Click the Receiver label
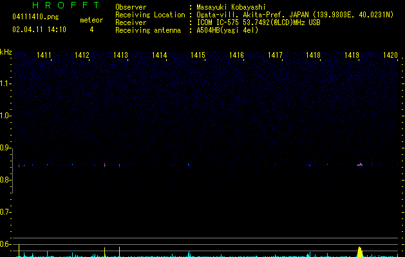The width and height of the screenshot is (405, 257). [131, 22]
